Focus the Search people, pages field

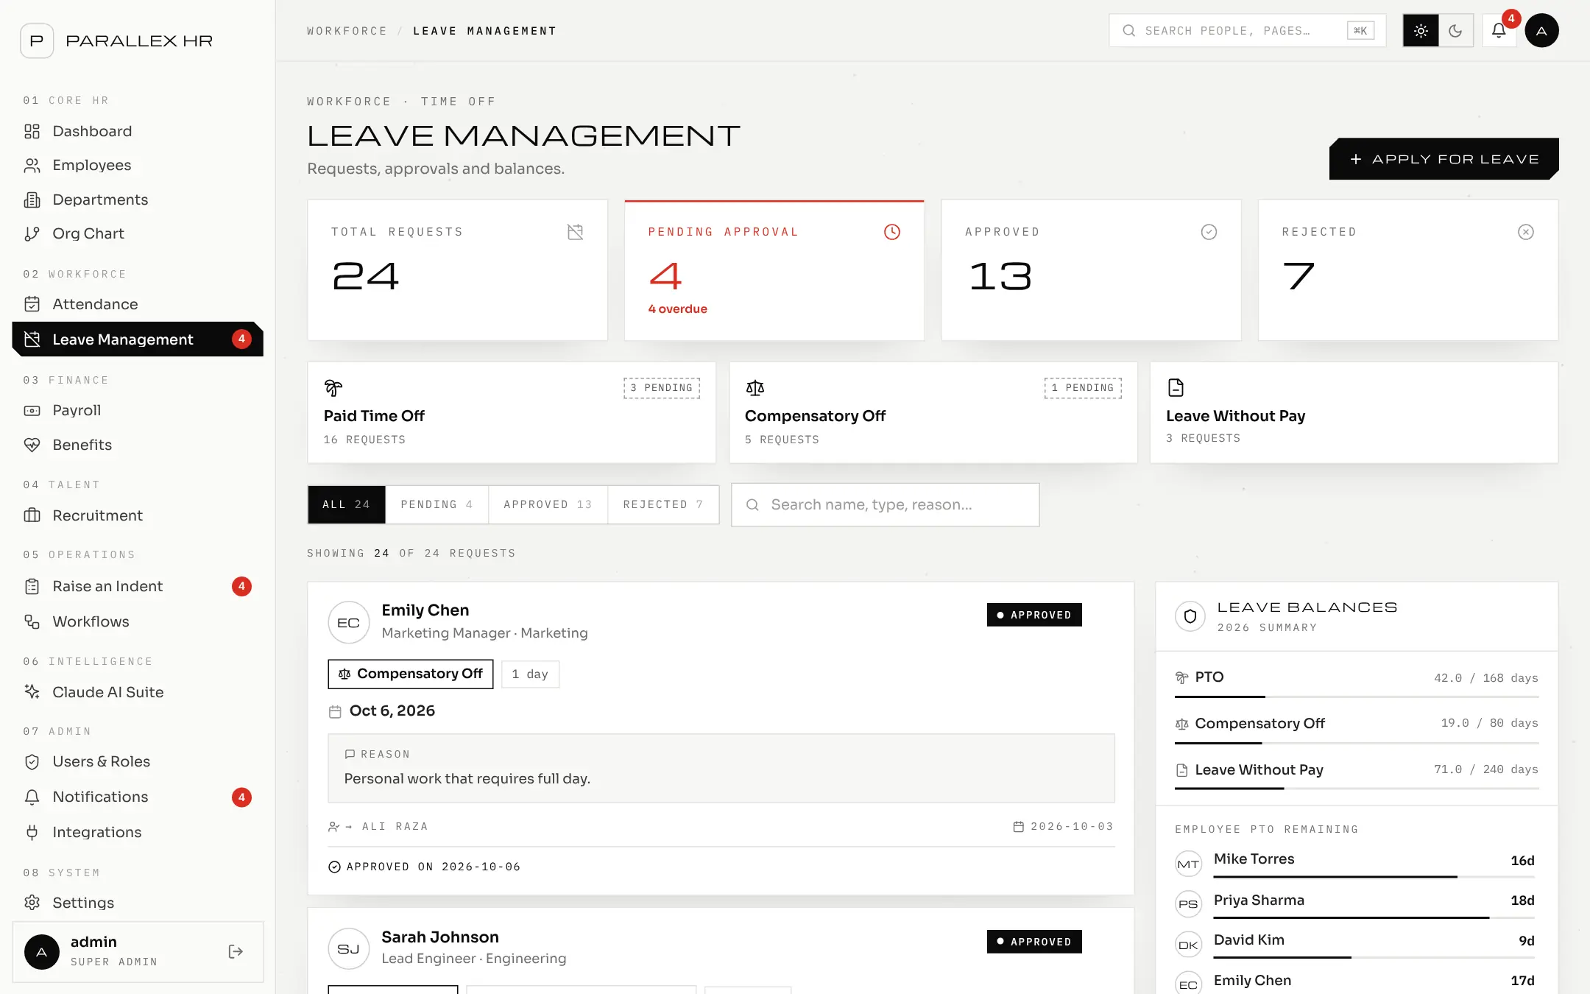pyautogui.click(x=1247, y=31)
